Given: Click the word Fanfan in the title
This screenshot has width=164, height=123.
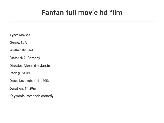Looking at the screenshot, I should 53,12.
